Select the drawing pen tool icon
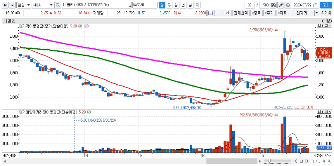 [x=281, y=5]
